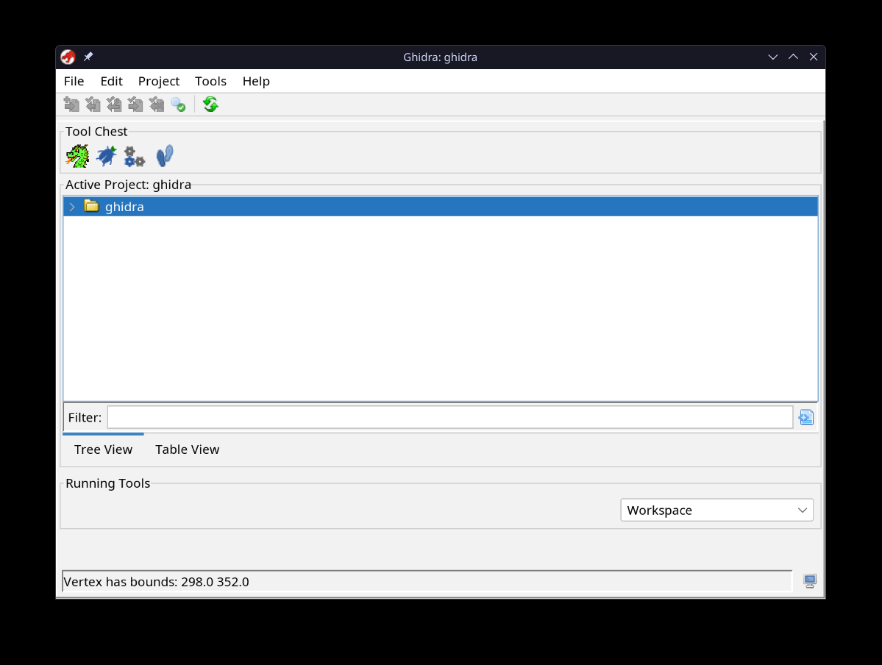Click inside the Filter text field
The image size is (882, 665).
450,417
